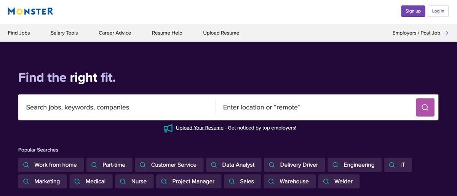Viewport: 457px width, 196px height.
Task: Choose the Sales label
Action: 247,182
